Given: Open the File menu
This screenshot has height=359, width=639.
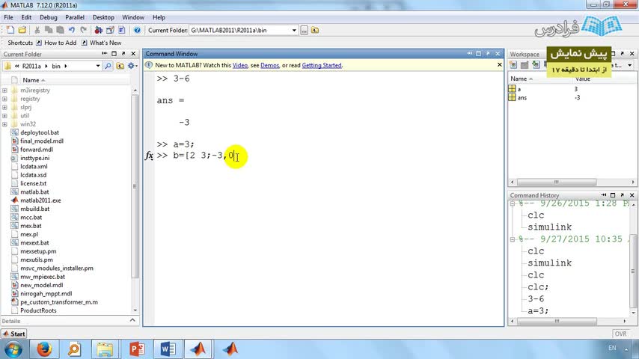Looking at the screenshot, I should click(8, 17).
